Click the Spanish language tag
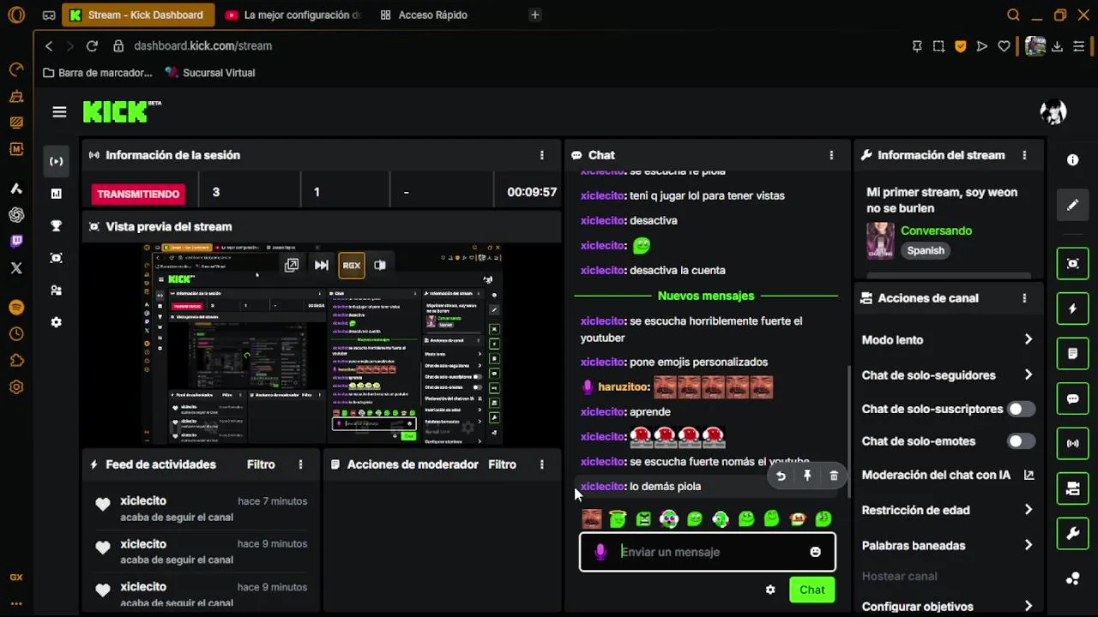This screenshot has width=1098, height=617. pyautogui.click(x=926, y=250)
